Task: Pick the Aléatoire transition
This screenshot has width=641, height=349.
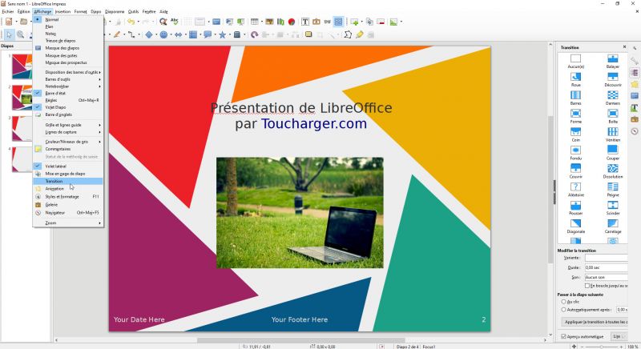Action: [x=575, y=189]
